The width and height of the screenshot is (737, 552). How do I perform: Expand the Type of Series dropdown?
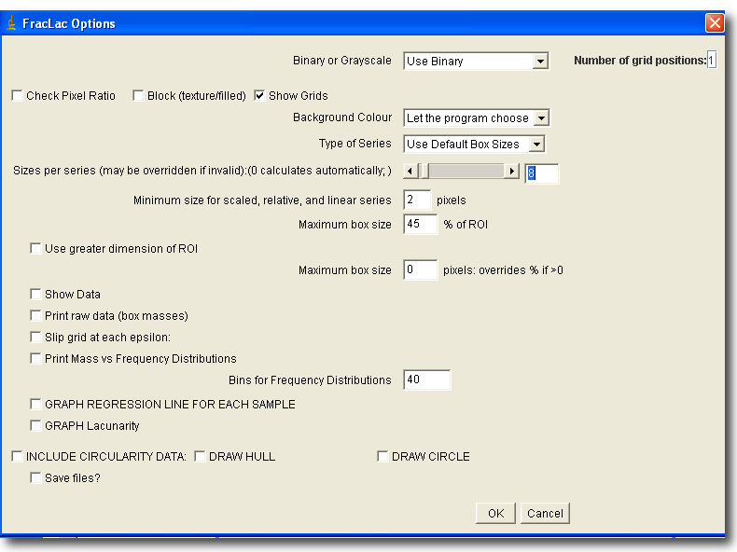pyautogui.click(x=474, y=145)
